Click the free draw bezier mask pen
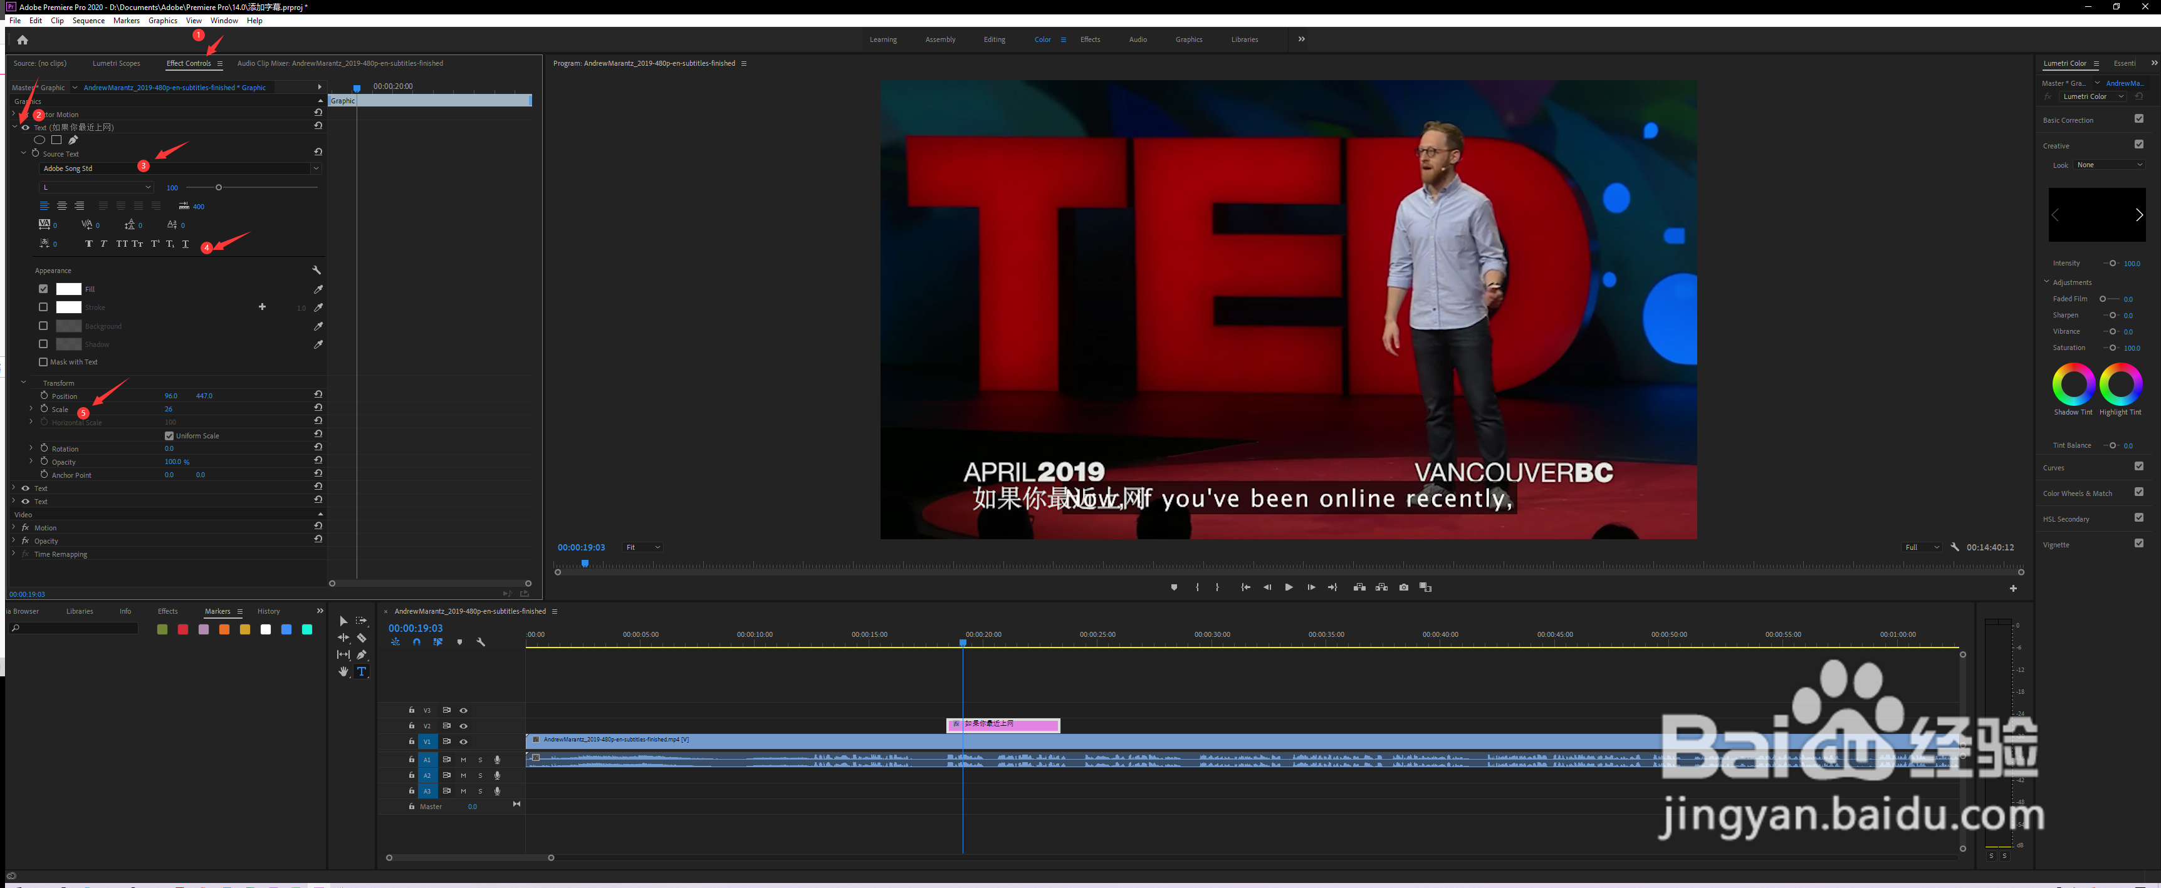2161x888 pixels. 73,140
